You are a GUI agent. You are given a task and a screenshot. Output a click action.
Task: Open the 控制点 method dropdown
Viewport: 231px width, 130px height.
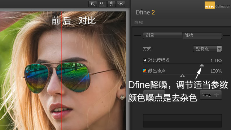tap(208, 49)
